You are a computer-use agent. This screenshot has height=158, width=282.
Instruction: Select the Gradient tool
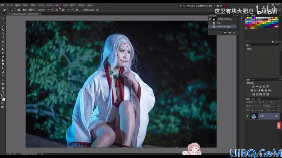pos(3,61)
